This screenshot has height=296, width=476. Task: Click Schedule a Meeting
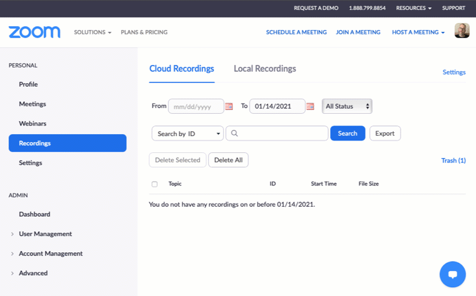(x=296, y=32)
